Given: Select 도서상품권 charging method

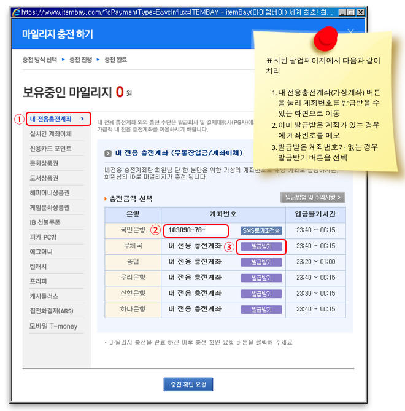Looking at the screenshot, I should tap(44, 178).
